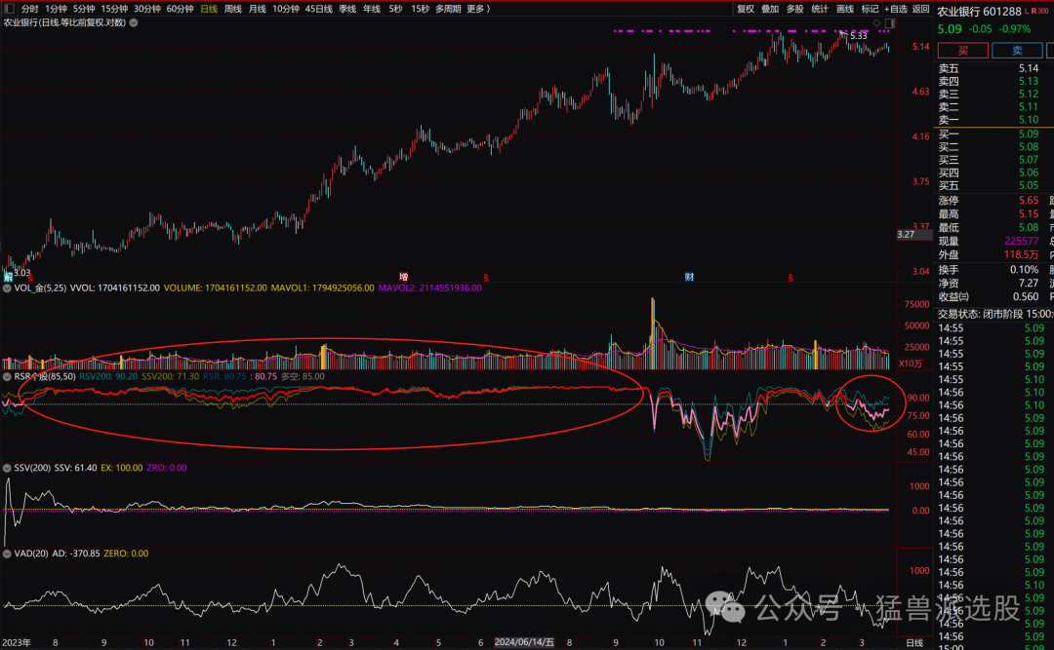Click the 涨停 value 5.65

click(1029, 200)
